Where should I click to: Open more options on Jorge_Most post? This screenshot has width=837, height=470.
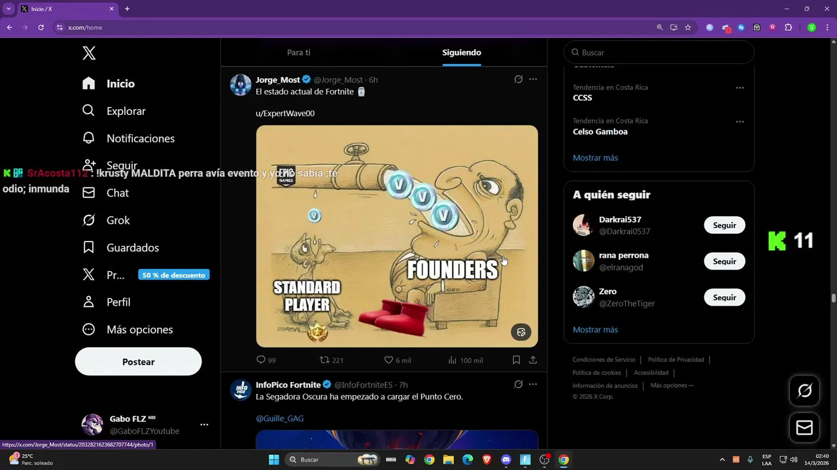[533, 79]
